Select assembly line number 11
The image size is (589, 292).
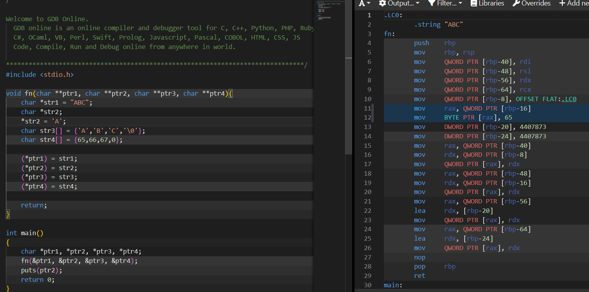[x=367, y=108]
